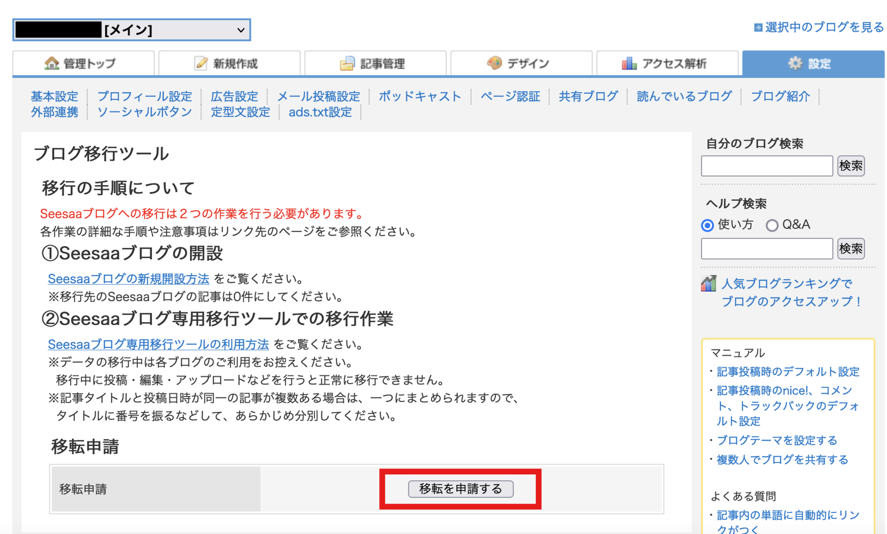Image resolution: width=887 pixels, height=534 pixels.
Task: Open ページ認証 submenu link
Action: (x=510, y=96)
